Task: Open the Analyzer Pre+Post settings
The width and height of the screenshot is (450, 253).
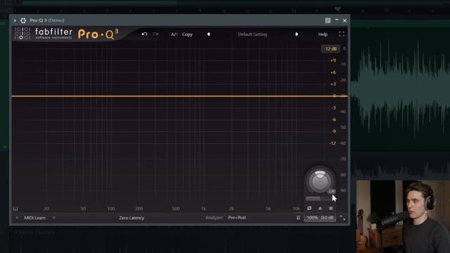Action: point(237,218)
